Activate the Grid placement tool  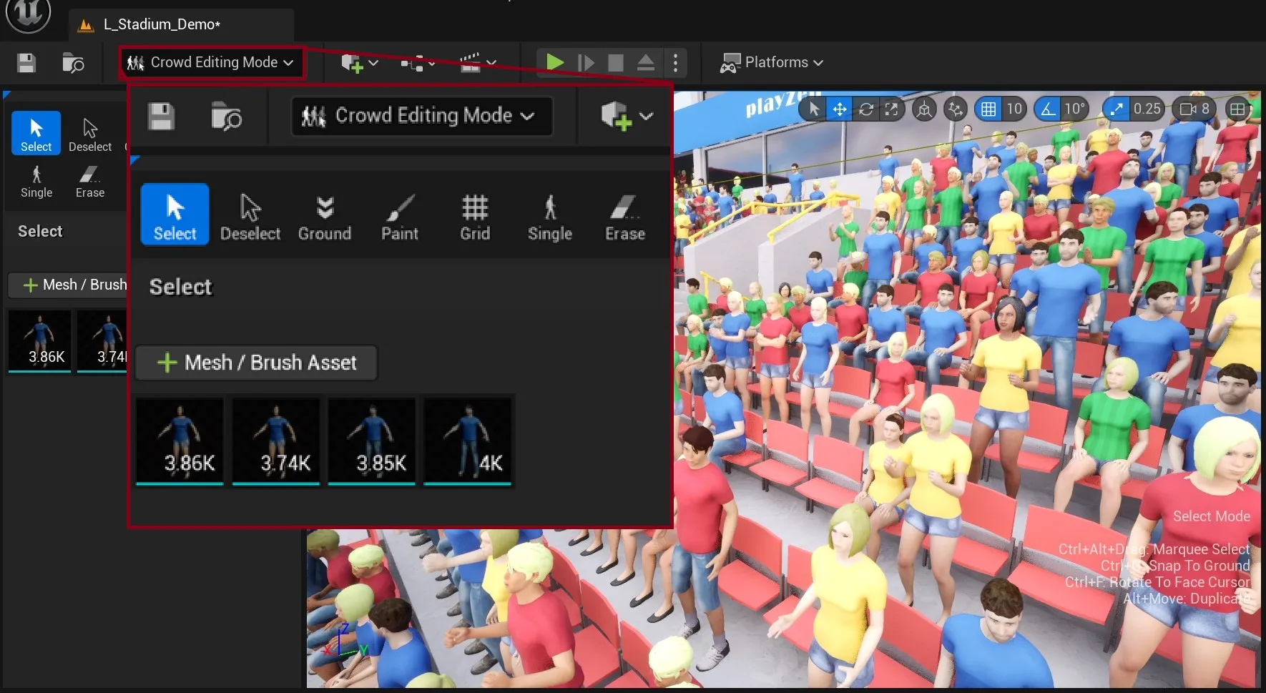(x=473, y=215)
